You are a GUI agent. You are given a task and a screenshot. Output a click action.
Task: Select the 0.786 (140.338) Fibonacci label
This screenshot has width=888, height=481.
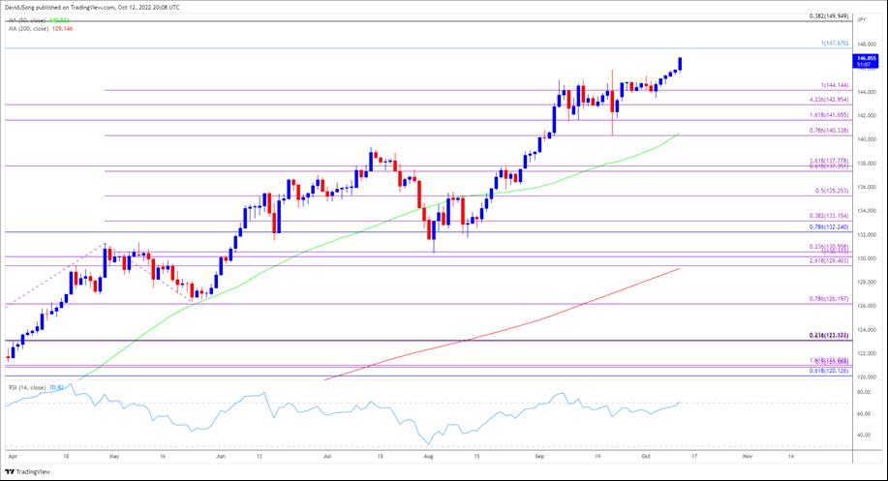pos(829,131)
